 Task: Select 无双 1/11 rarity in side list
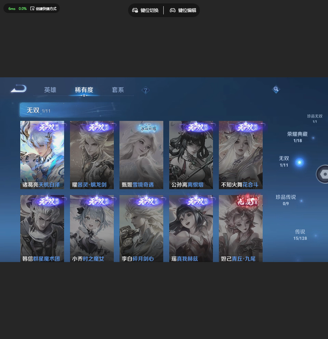[x=284, y=161]
